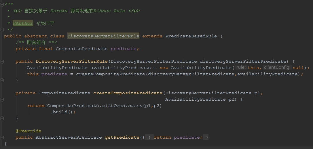Collapse the DiscoveryServerFilterRule constructor fold marker
Image resolution: width=313 pixels, height=149 pixels.
coord(2,62)
